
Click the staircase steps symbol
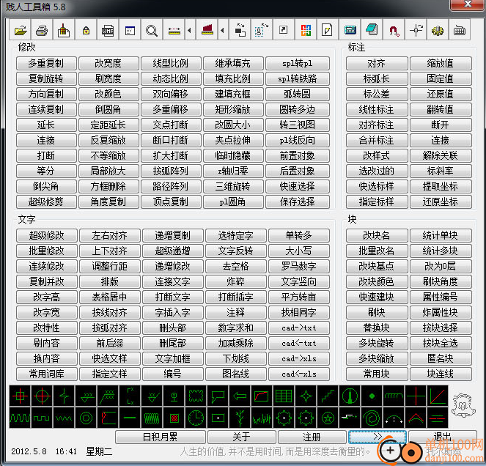point(328,396)
